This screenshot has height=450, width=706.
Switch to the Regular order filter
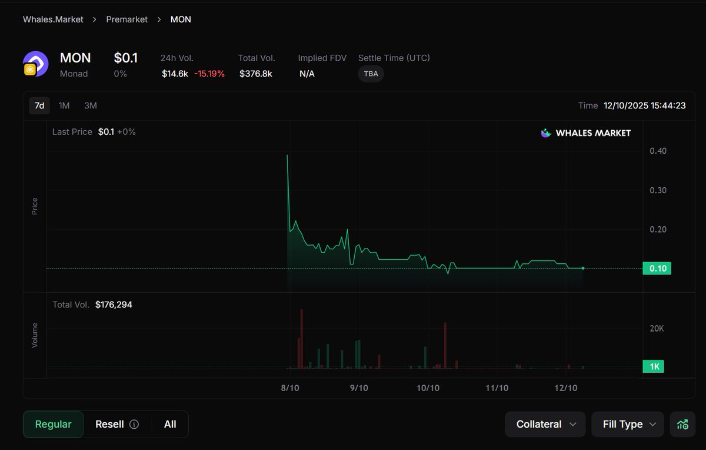coord(54,424)
